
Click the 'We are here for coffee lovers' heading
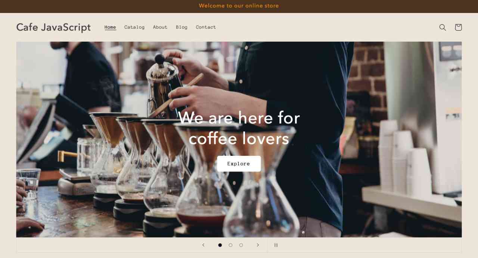pyautogui.click(x=239, y=128)
